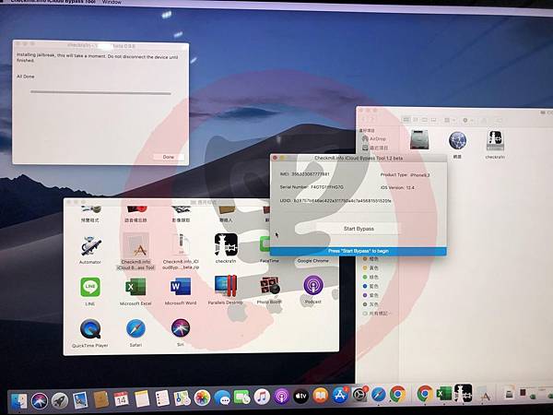The image size is (553, 415).
Task: Open Parallels Desktop in the Applications window
Action: pyautogui.click(x=226, y=286)
